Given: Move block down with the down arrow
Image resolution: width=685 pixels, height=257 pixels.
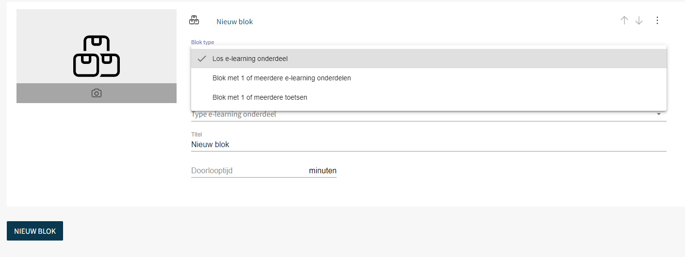Looking at the screenshot, I should (x=639, y=20).
